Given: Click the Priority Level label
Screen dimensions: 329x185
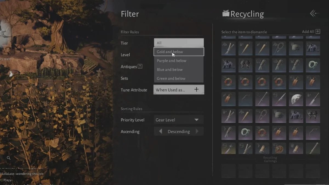Looking at the screenshot, I should (133, 120).
